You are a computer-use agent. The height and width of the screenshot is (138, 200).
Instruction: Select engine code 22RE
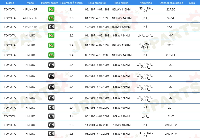click(171, 45)
